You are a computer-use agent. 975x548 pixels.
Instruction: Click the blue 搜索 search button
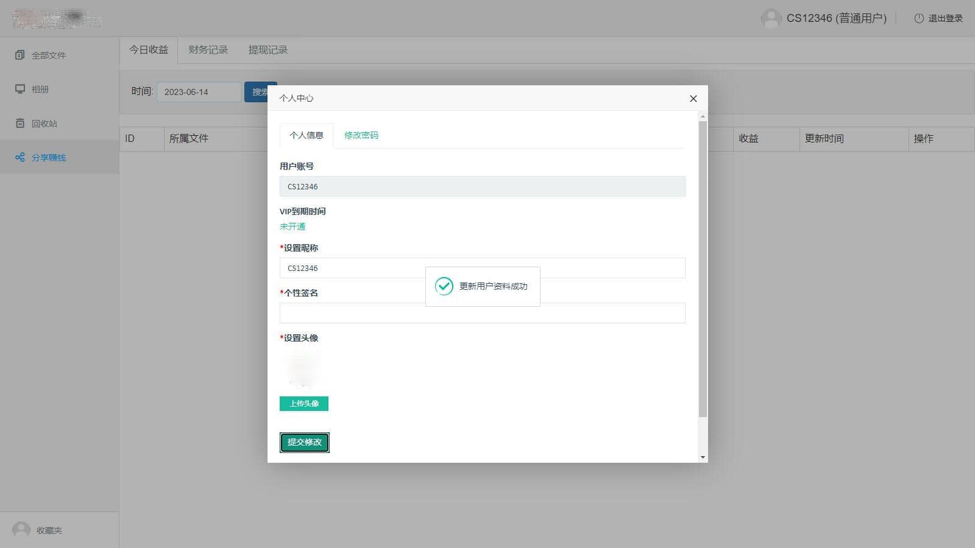[260, 92]
